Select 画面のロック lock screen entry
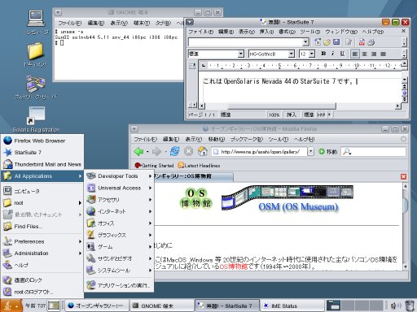Image resolution: width=417 pixels, height=312 pixels. [x=42, y=280]
